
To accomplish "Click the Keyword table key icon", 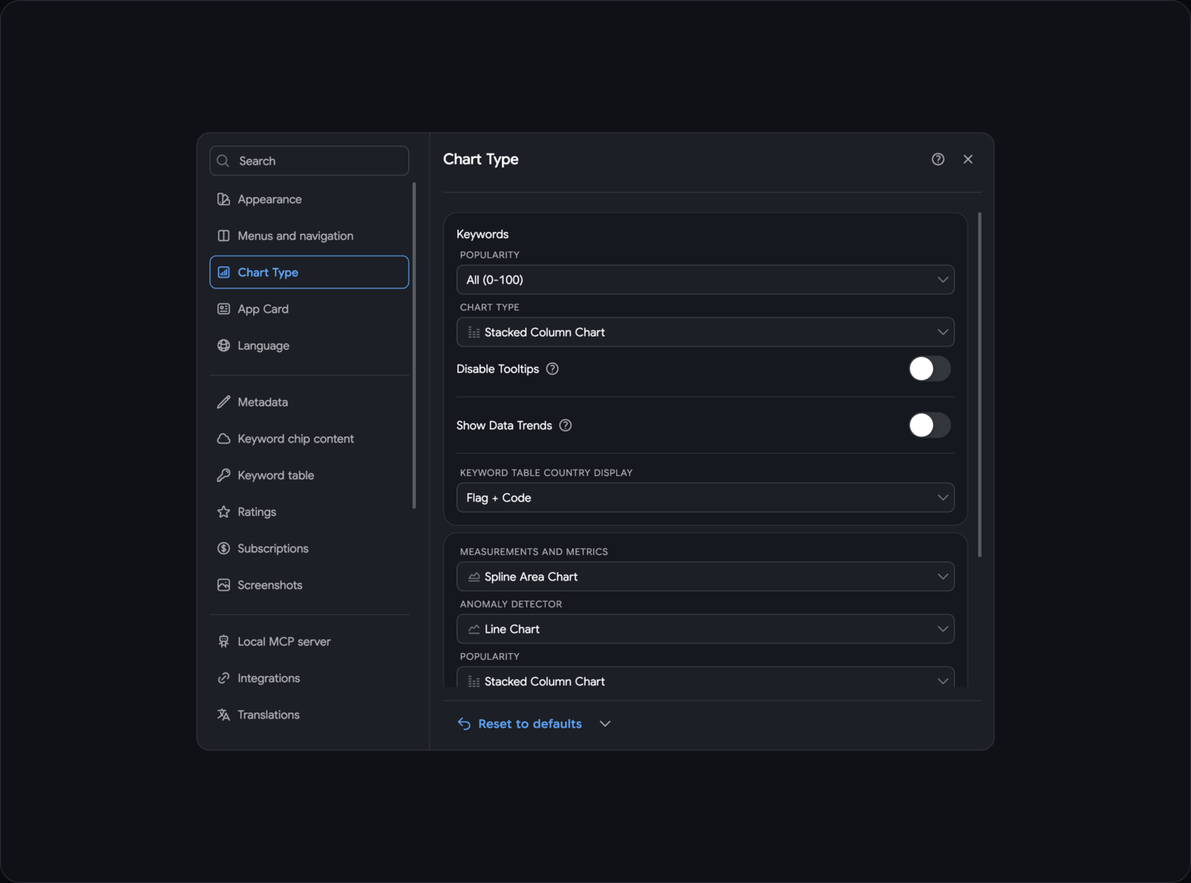I will (223, 475).
